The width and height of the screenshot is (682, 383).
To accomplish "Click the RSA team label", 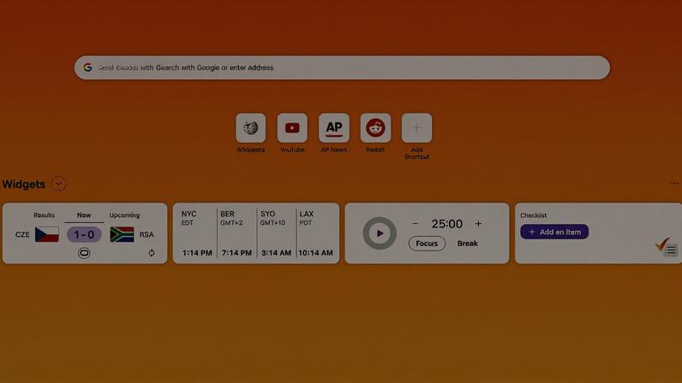I will tap(147, 234).
